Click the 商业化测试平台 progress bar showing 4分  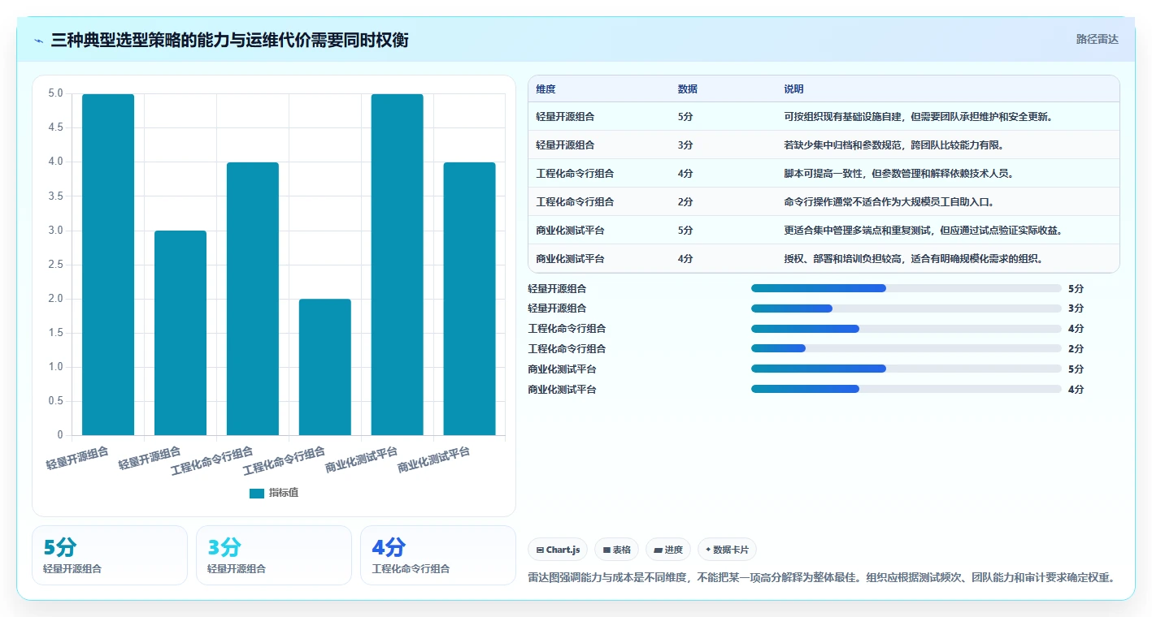point(906,389)
